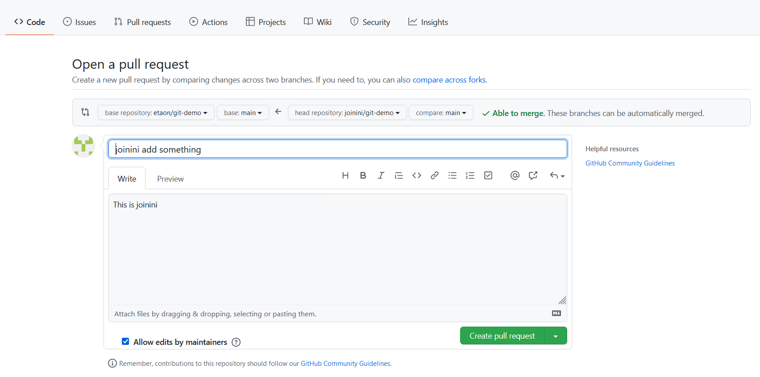Insert code formatting

tap(417, 175)
